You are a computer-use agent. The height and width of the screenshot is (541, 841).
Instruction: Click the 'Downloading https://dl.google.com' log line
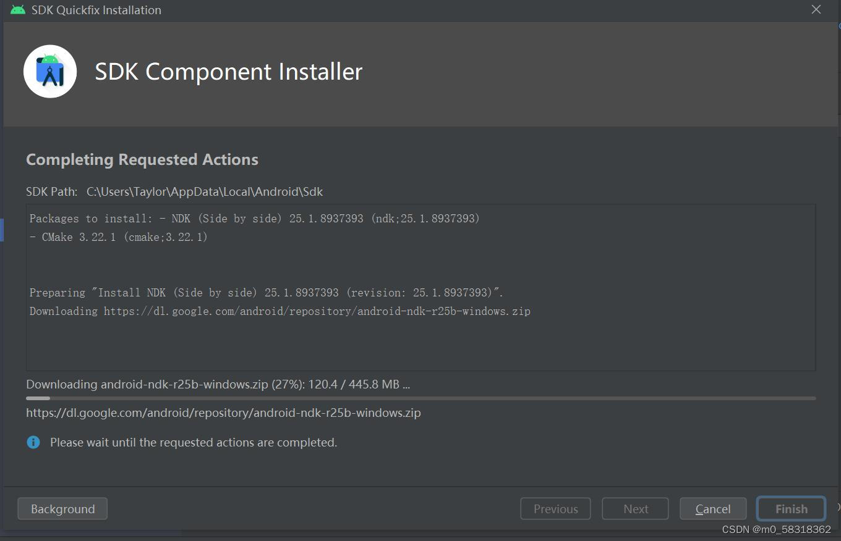click(280, 311)
